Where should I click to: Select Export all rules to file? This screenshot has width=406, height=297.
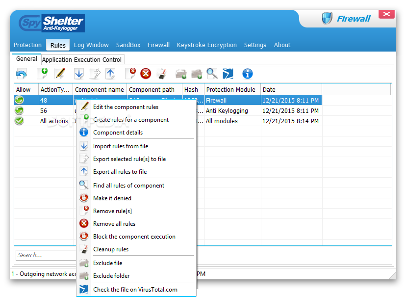136,171
